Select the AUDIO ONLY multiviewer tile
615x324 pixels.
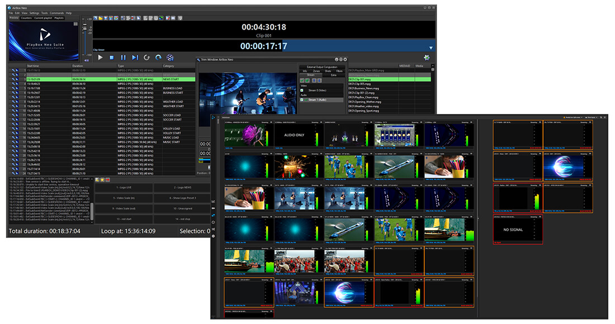[299, 135]
